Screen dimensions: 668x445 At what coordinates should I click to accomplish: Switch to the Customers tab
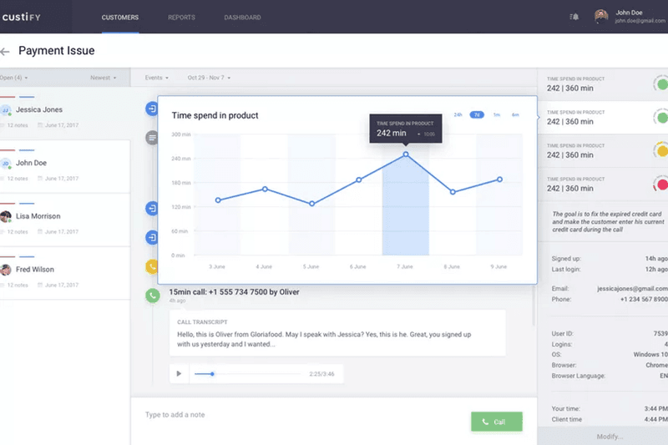pos(120,18)
